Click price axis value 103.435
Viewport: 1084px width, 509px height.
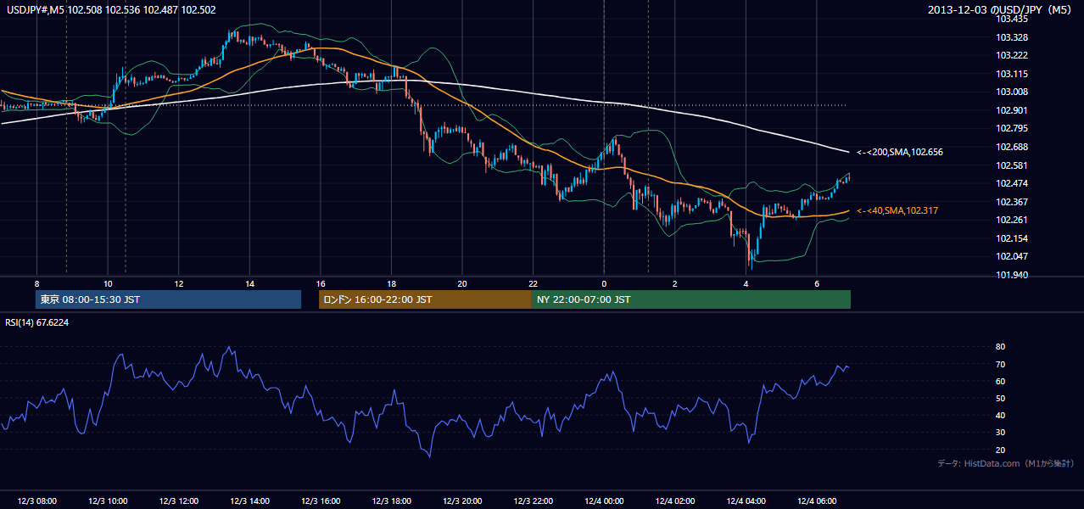click(1012, 19)
